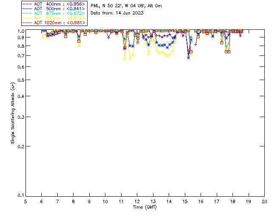
Task: Click the 'Single Scattering Albedo' axis label
Action: pos(13,113)
